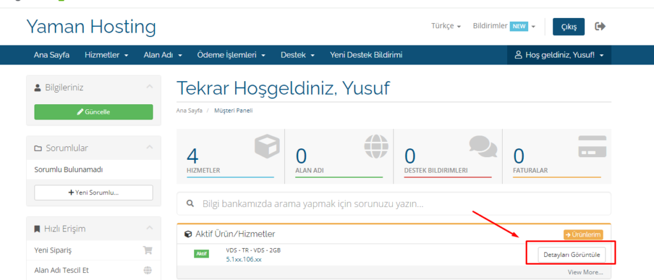The width and height of the screenshot is (654, 280).
Task: Expand the Destek menu
Action: coord(298,55)
